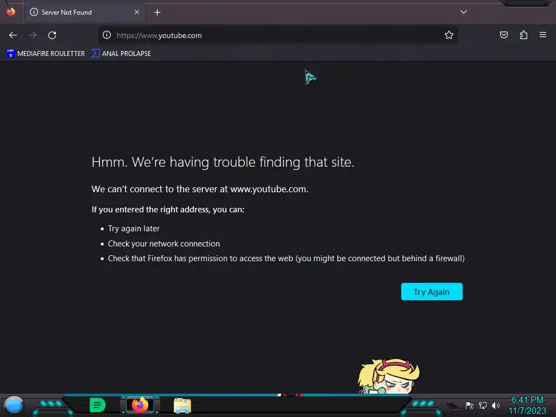Click the blonde cartoon character desktop mascot
This screenshot has width=556, height=417.
tap(389, 376)
